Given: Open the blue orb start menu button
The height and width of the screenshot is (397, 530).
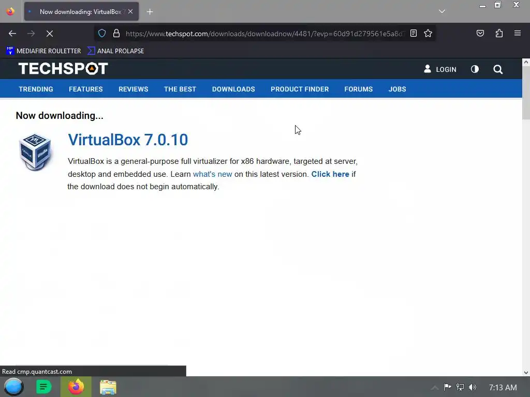Looking at the screenshot, I should 13,387.
